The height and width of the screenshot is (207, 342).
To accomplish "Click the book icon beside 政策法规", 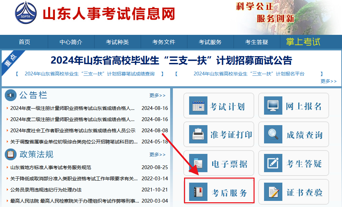I will coord(10,154).
